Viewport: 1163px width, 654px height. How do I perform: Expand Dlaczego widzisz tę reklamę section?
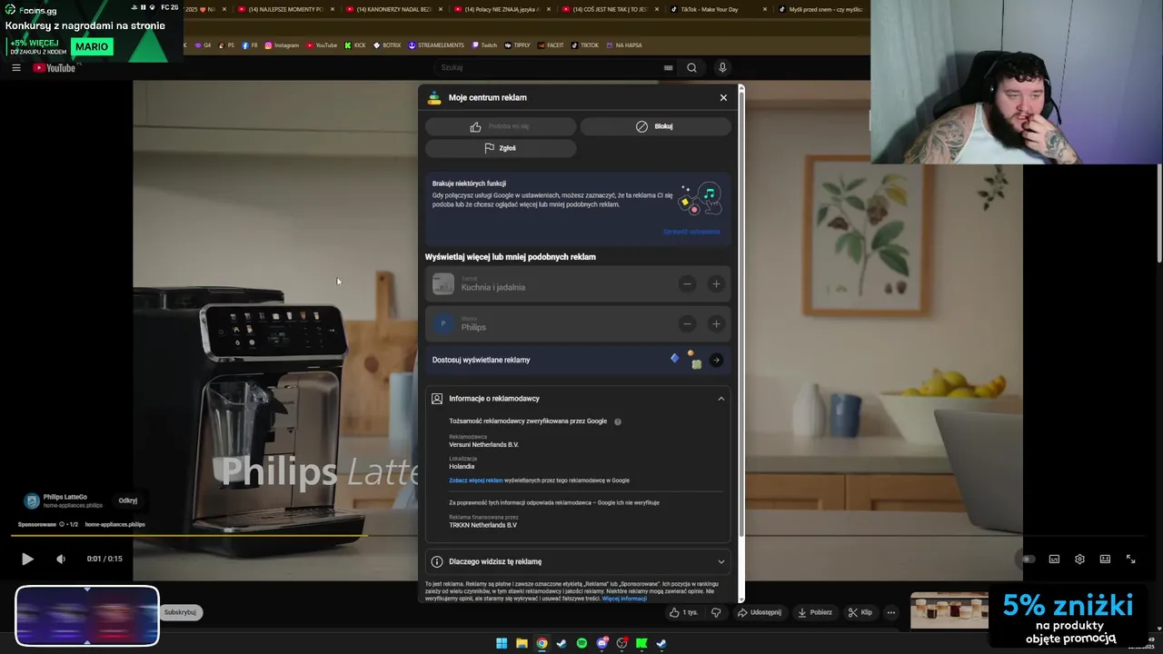coord(578,561)
